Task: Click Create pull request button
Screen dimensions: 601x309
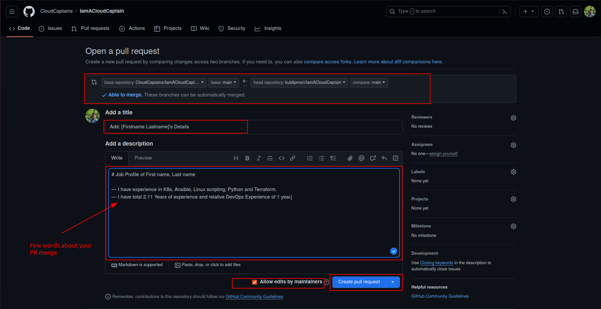Action: pos(359,282)
